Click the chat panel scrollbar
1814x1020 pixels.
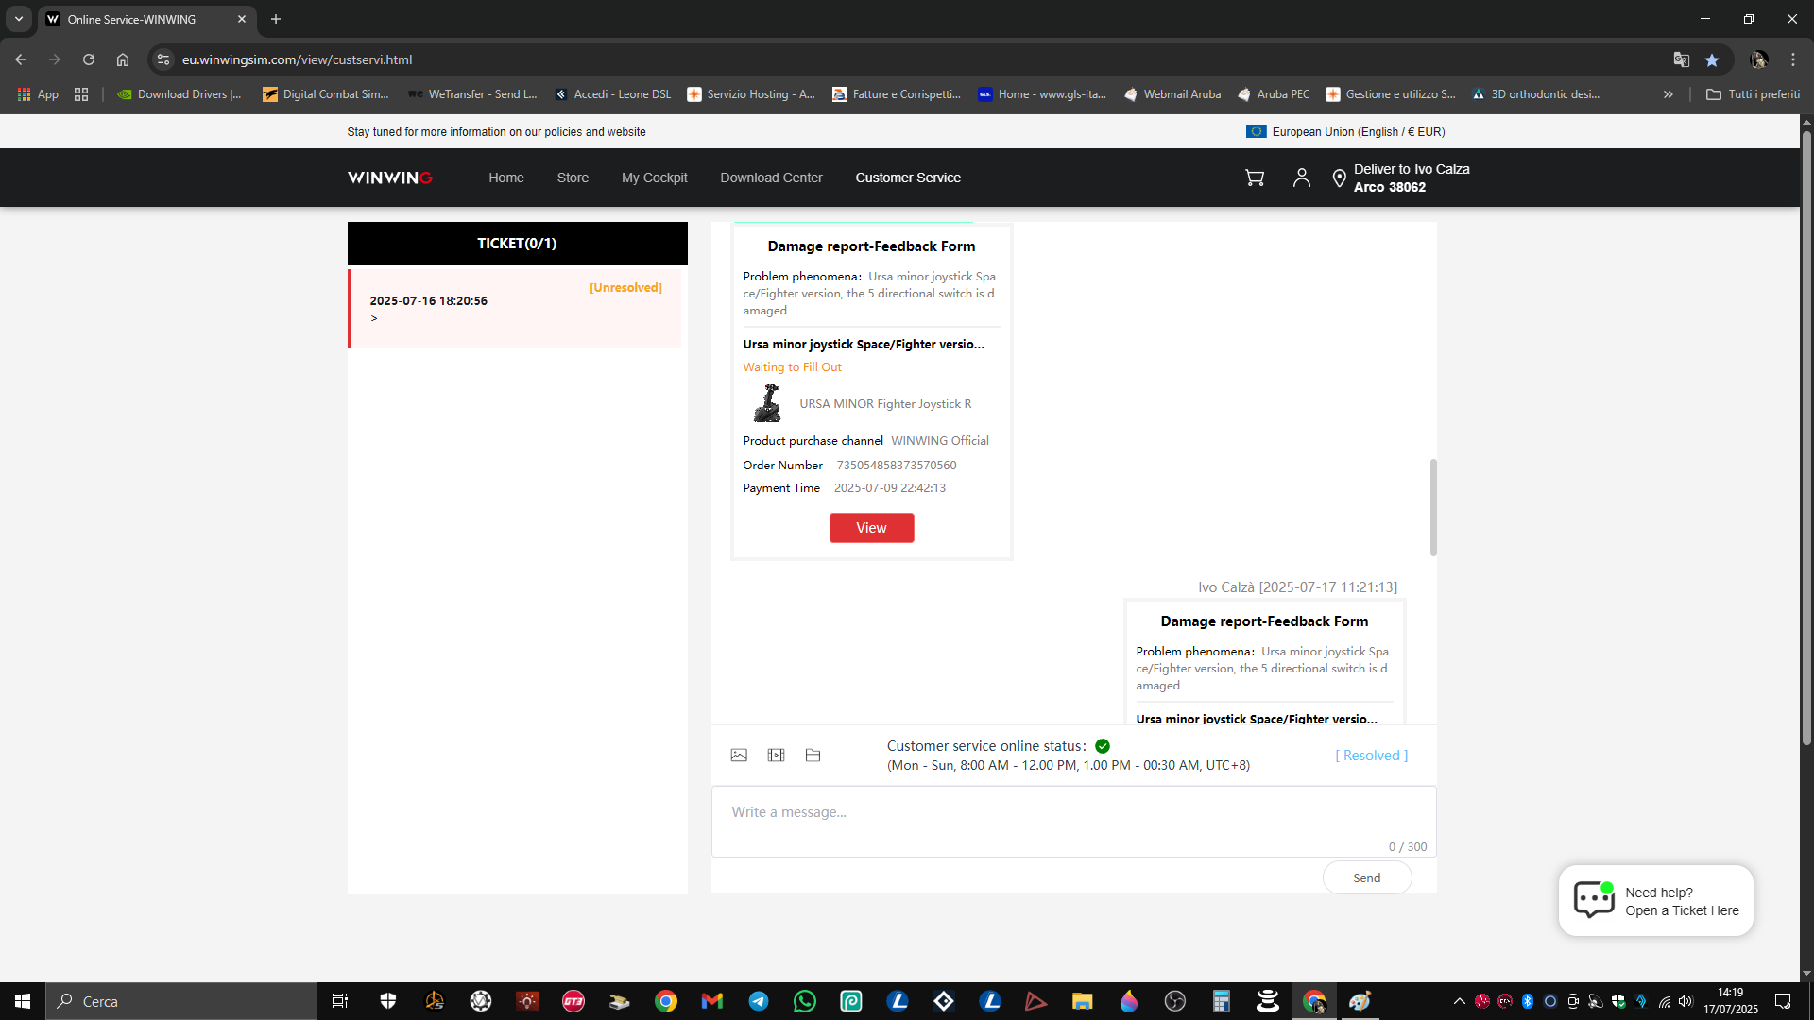click(1433, 507)
